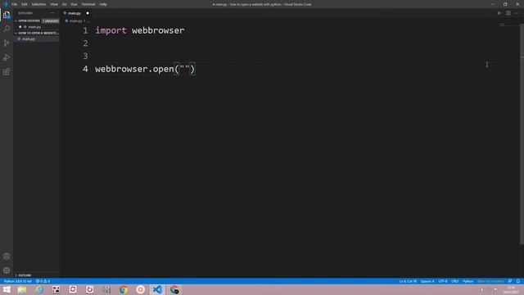Open the Extensions view
524x295 pixels.
(x=7, y=71)
